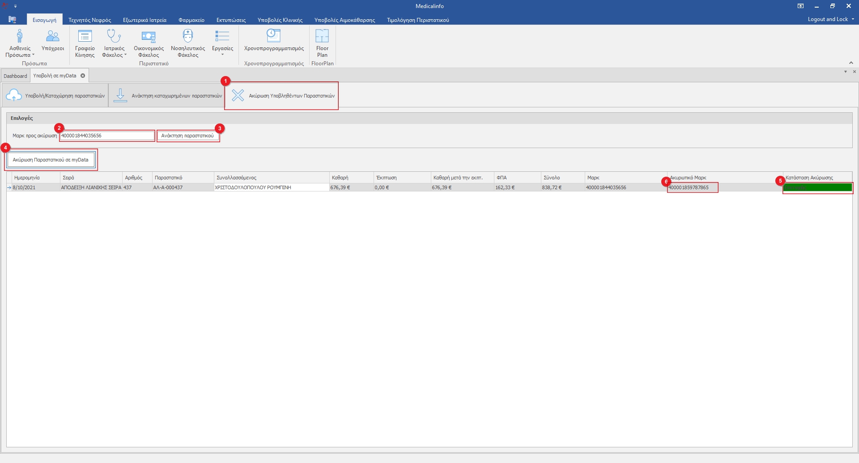Open the Νοσηλευτικός Φάκελος nurse icon
Viewport: 859px width, 463px height.
pyautogui.click(x=188, y=43)
